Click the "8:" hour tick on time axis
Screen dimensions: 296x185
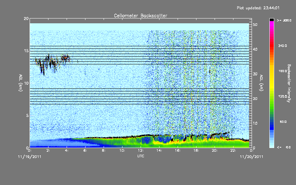tap(104, 151)
